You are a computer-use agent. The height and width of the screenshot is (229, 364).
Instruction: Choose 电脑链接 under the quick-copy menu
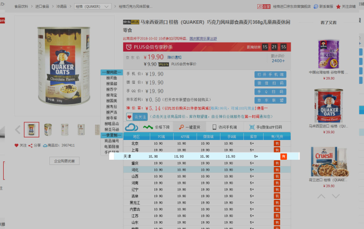coord(112,147)
